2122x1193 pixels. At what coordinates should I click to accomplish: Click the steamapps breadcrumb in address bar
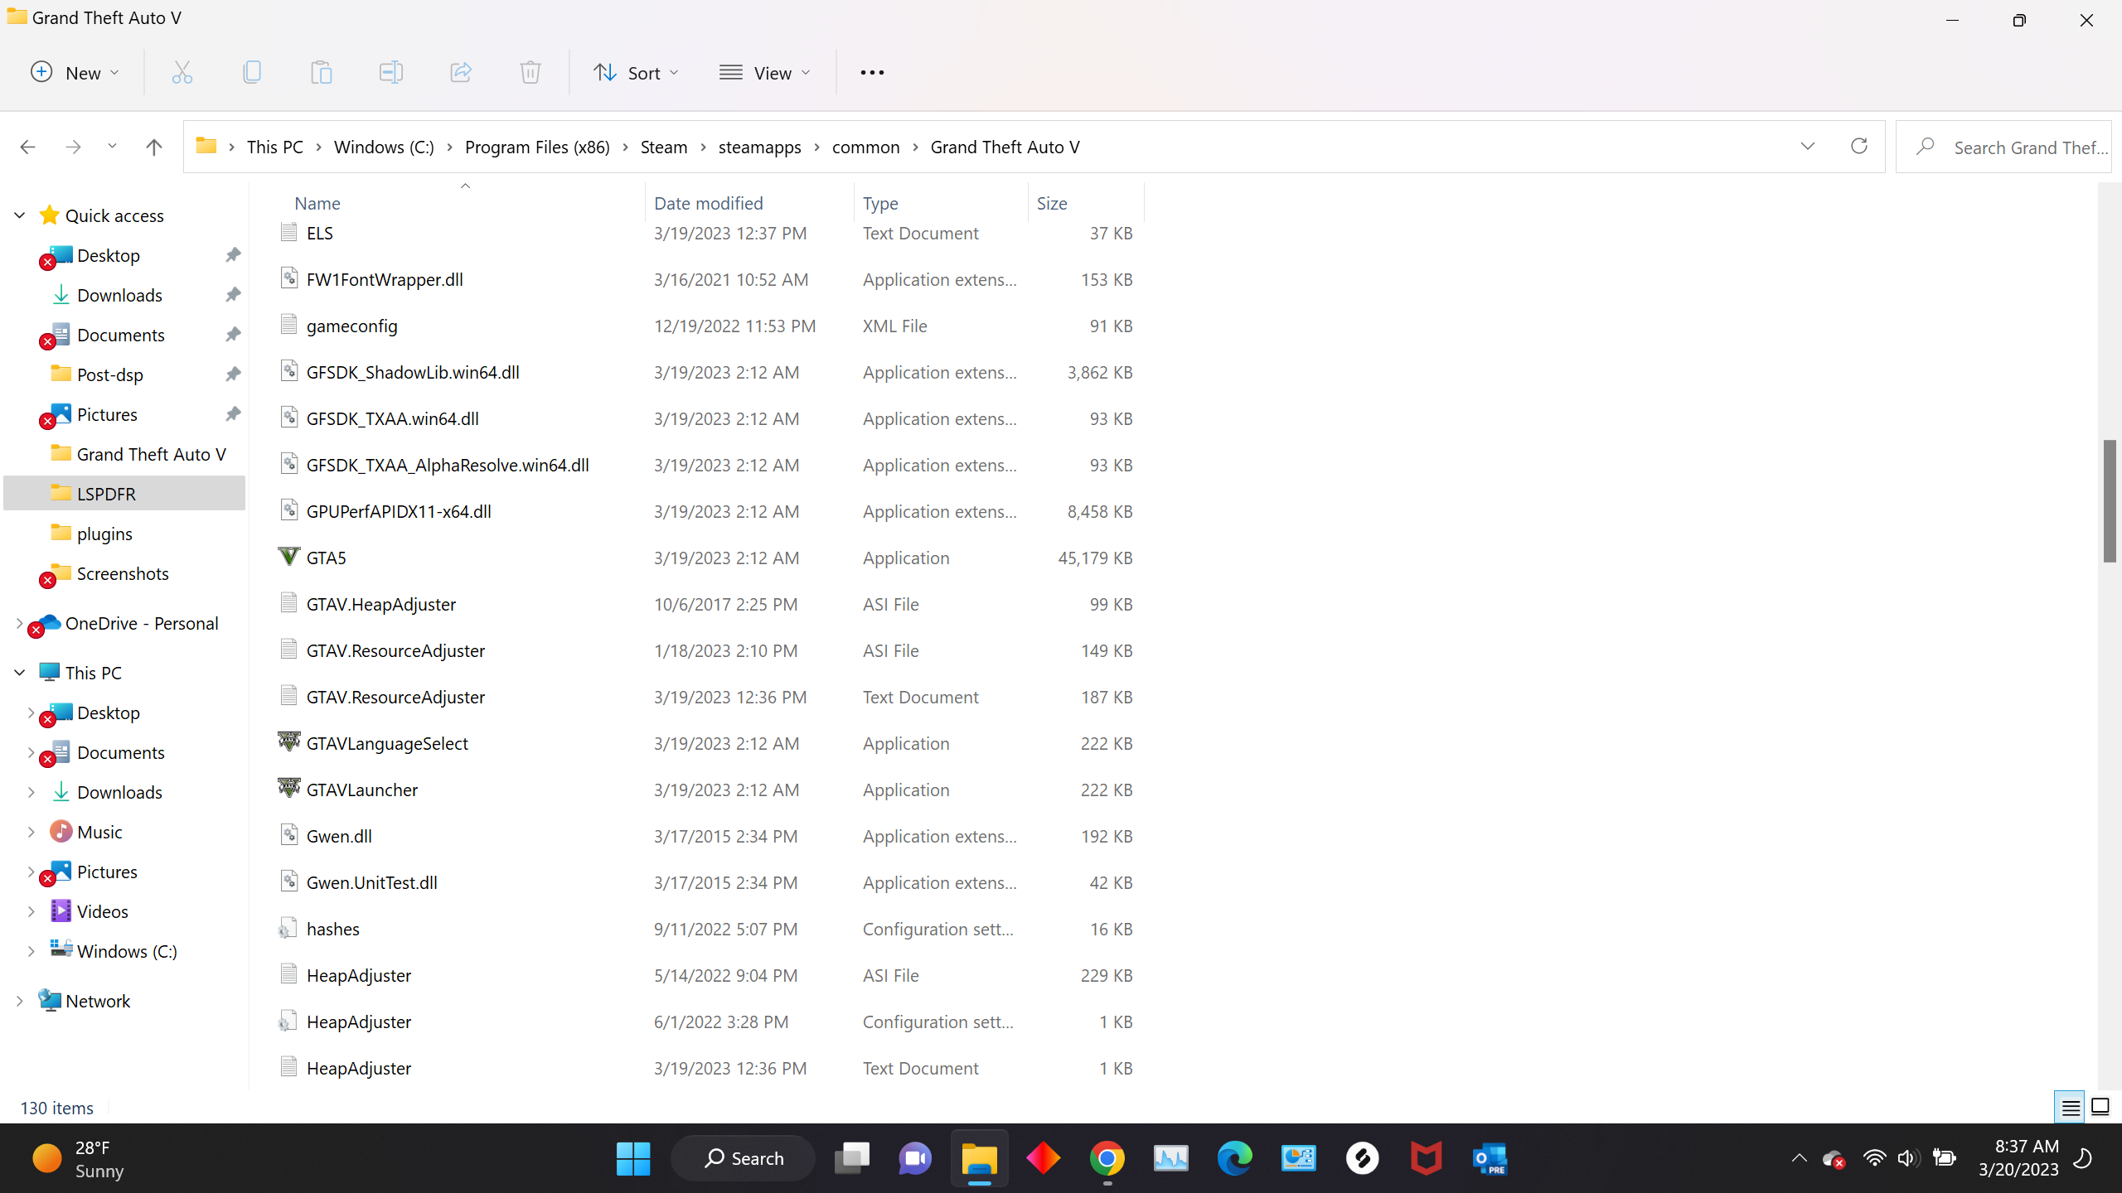(x=759, y=147)
